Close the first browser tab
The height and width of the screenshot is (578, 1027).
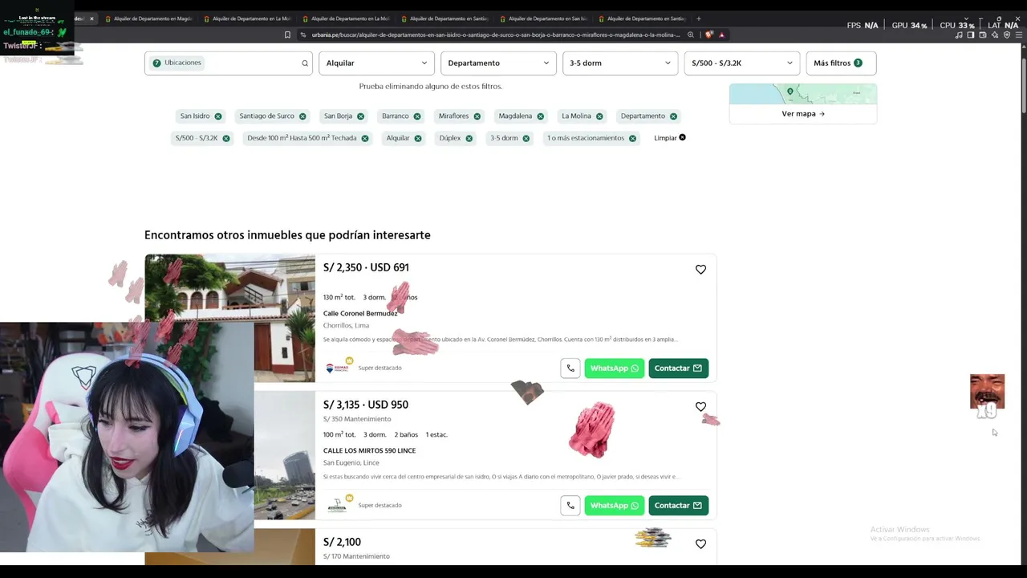click(91, 18)
